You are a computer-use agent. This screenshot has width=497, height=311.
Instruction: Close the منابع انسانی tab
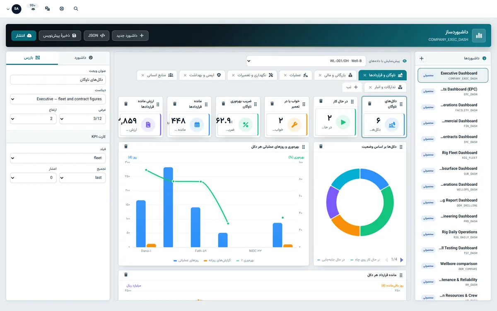143,75
